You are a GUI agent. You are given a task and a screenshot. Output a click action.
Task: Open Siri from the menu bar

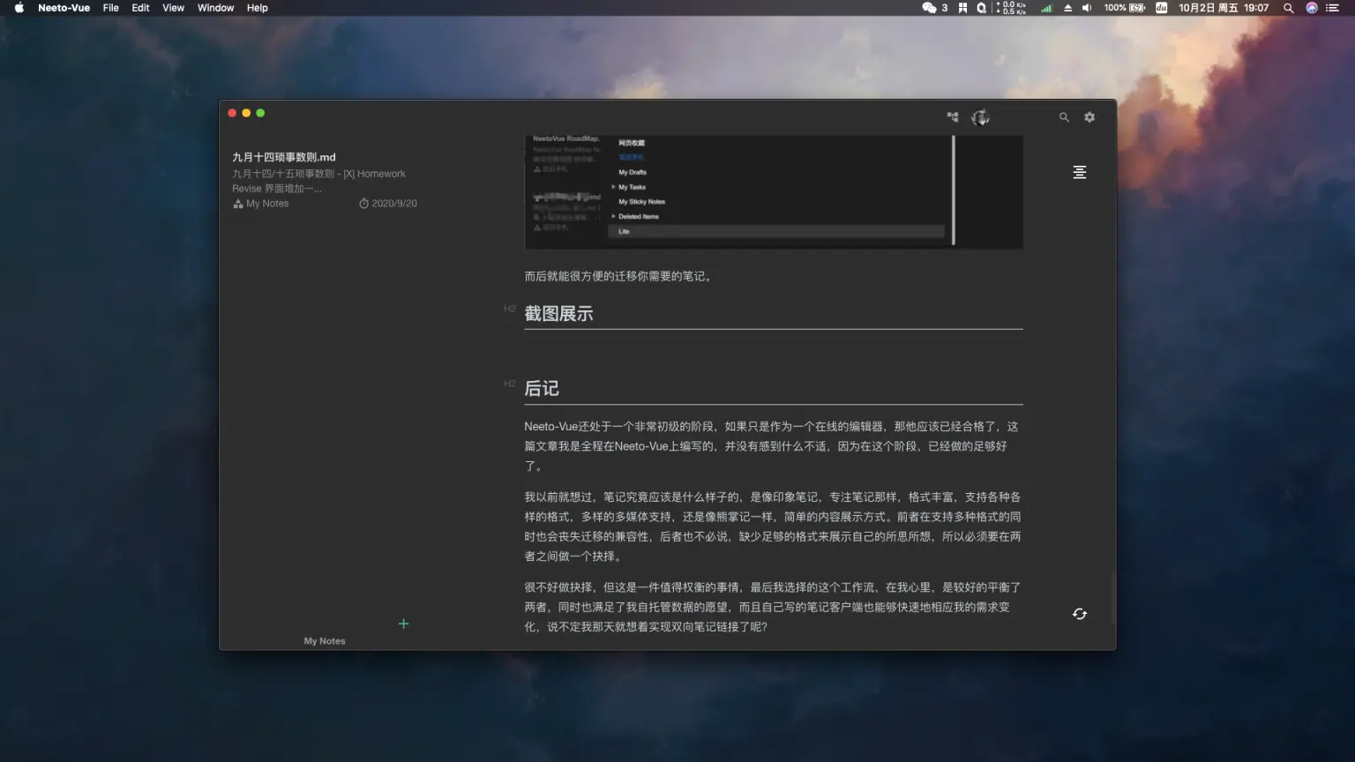pos(1312,8)
